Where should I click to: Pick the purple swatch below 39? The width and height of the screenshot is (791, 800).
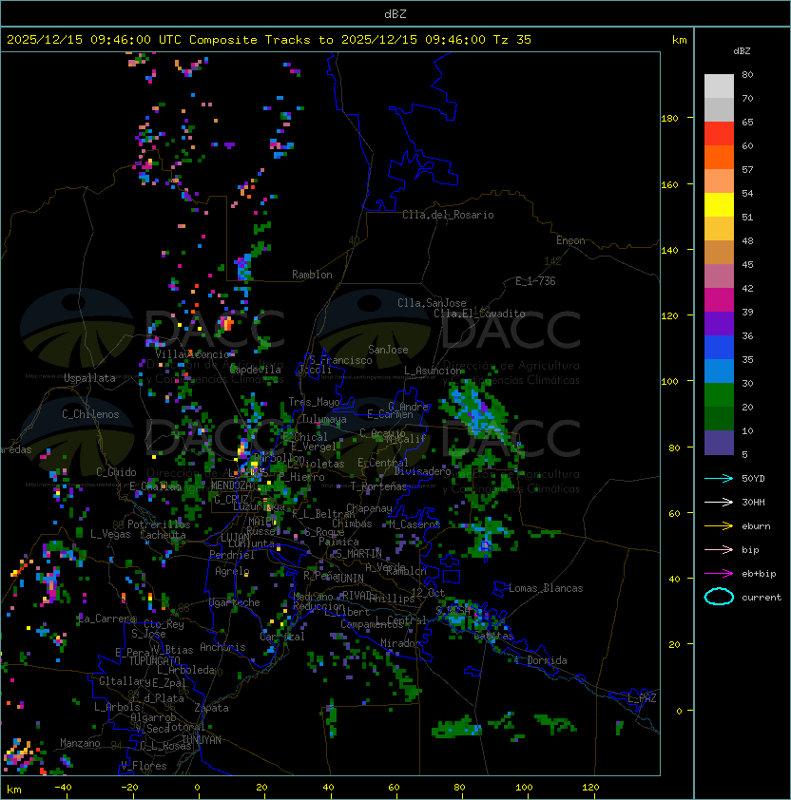pos(719,323)
